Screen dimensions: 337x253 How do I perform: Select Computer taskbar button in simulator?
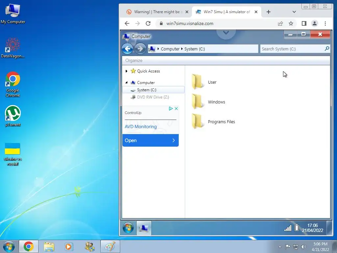[x=144, y=228]
